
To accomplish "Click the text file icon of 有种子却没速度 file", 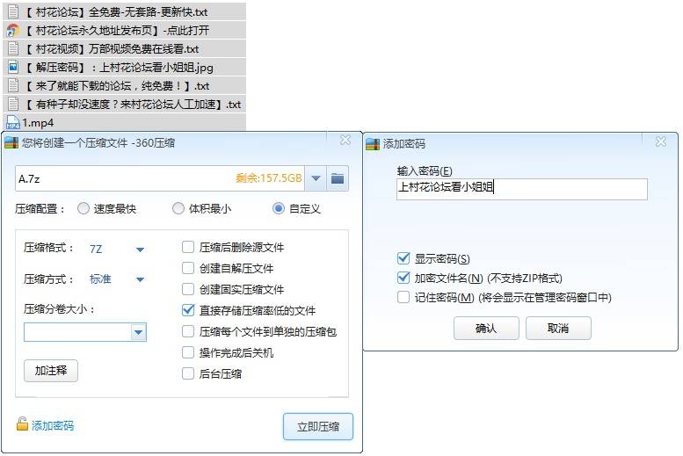I will (13, 104).
